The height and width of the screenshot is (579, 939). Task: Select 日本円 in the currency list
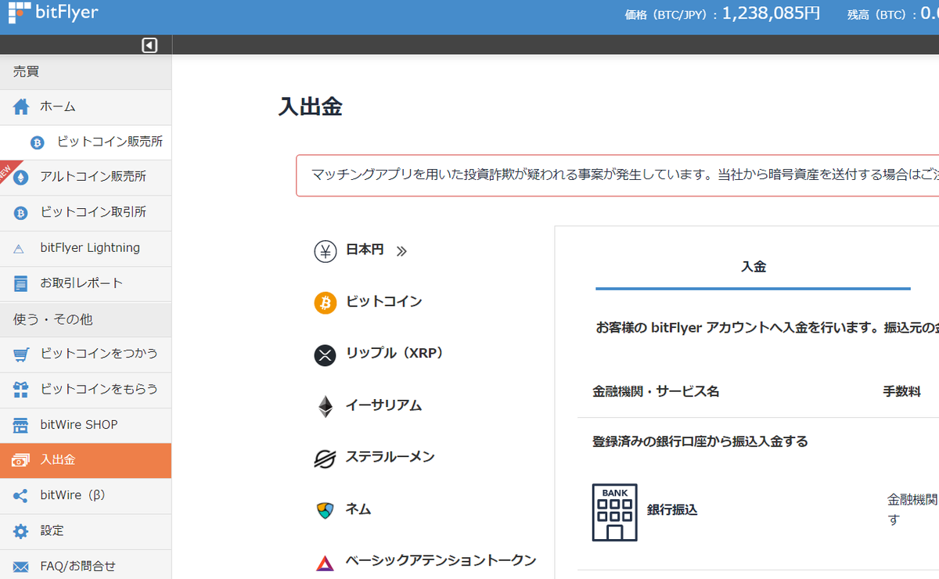coord(365,250)
